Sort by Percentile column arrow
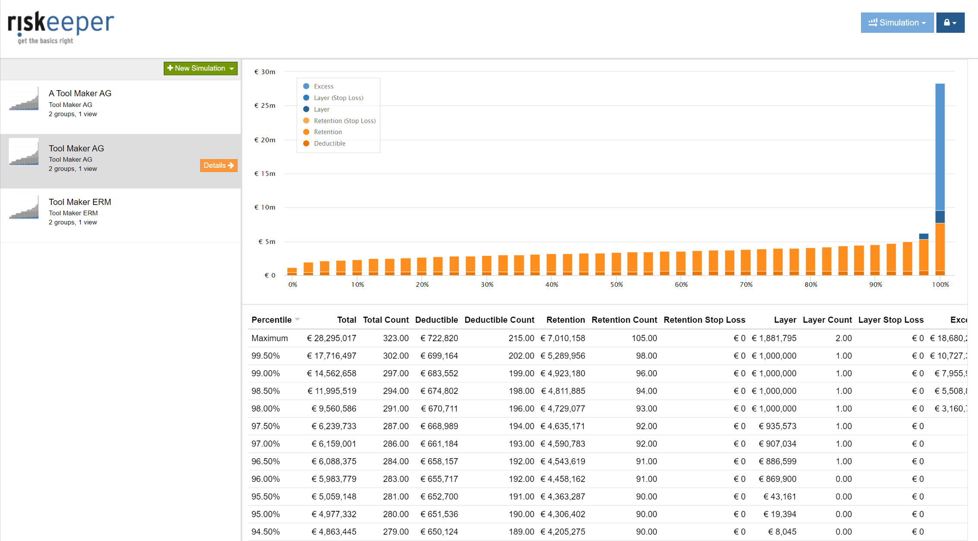978x541 pixels. [297, 320]
